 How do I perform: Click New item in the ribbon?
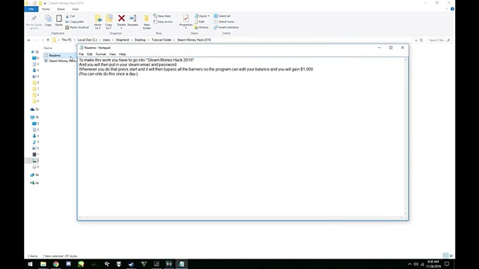(162, 16)
